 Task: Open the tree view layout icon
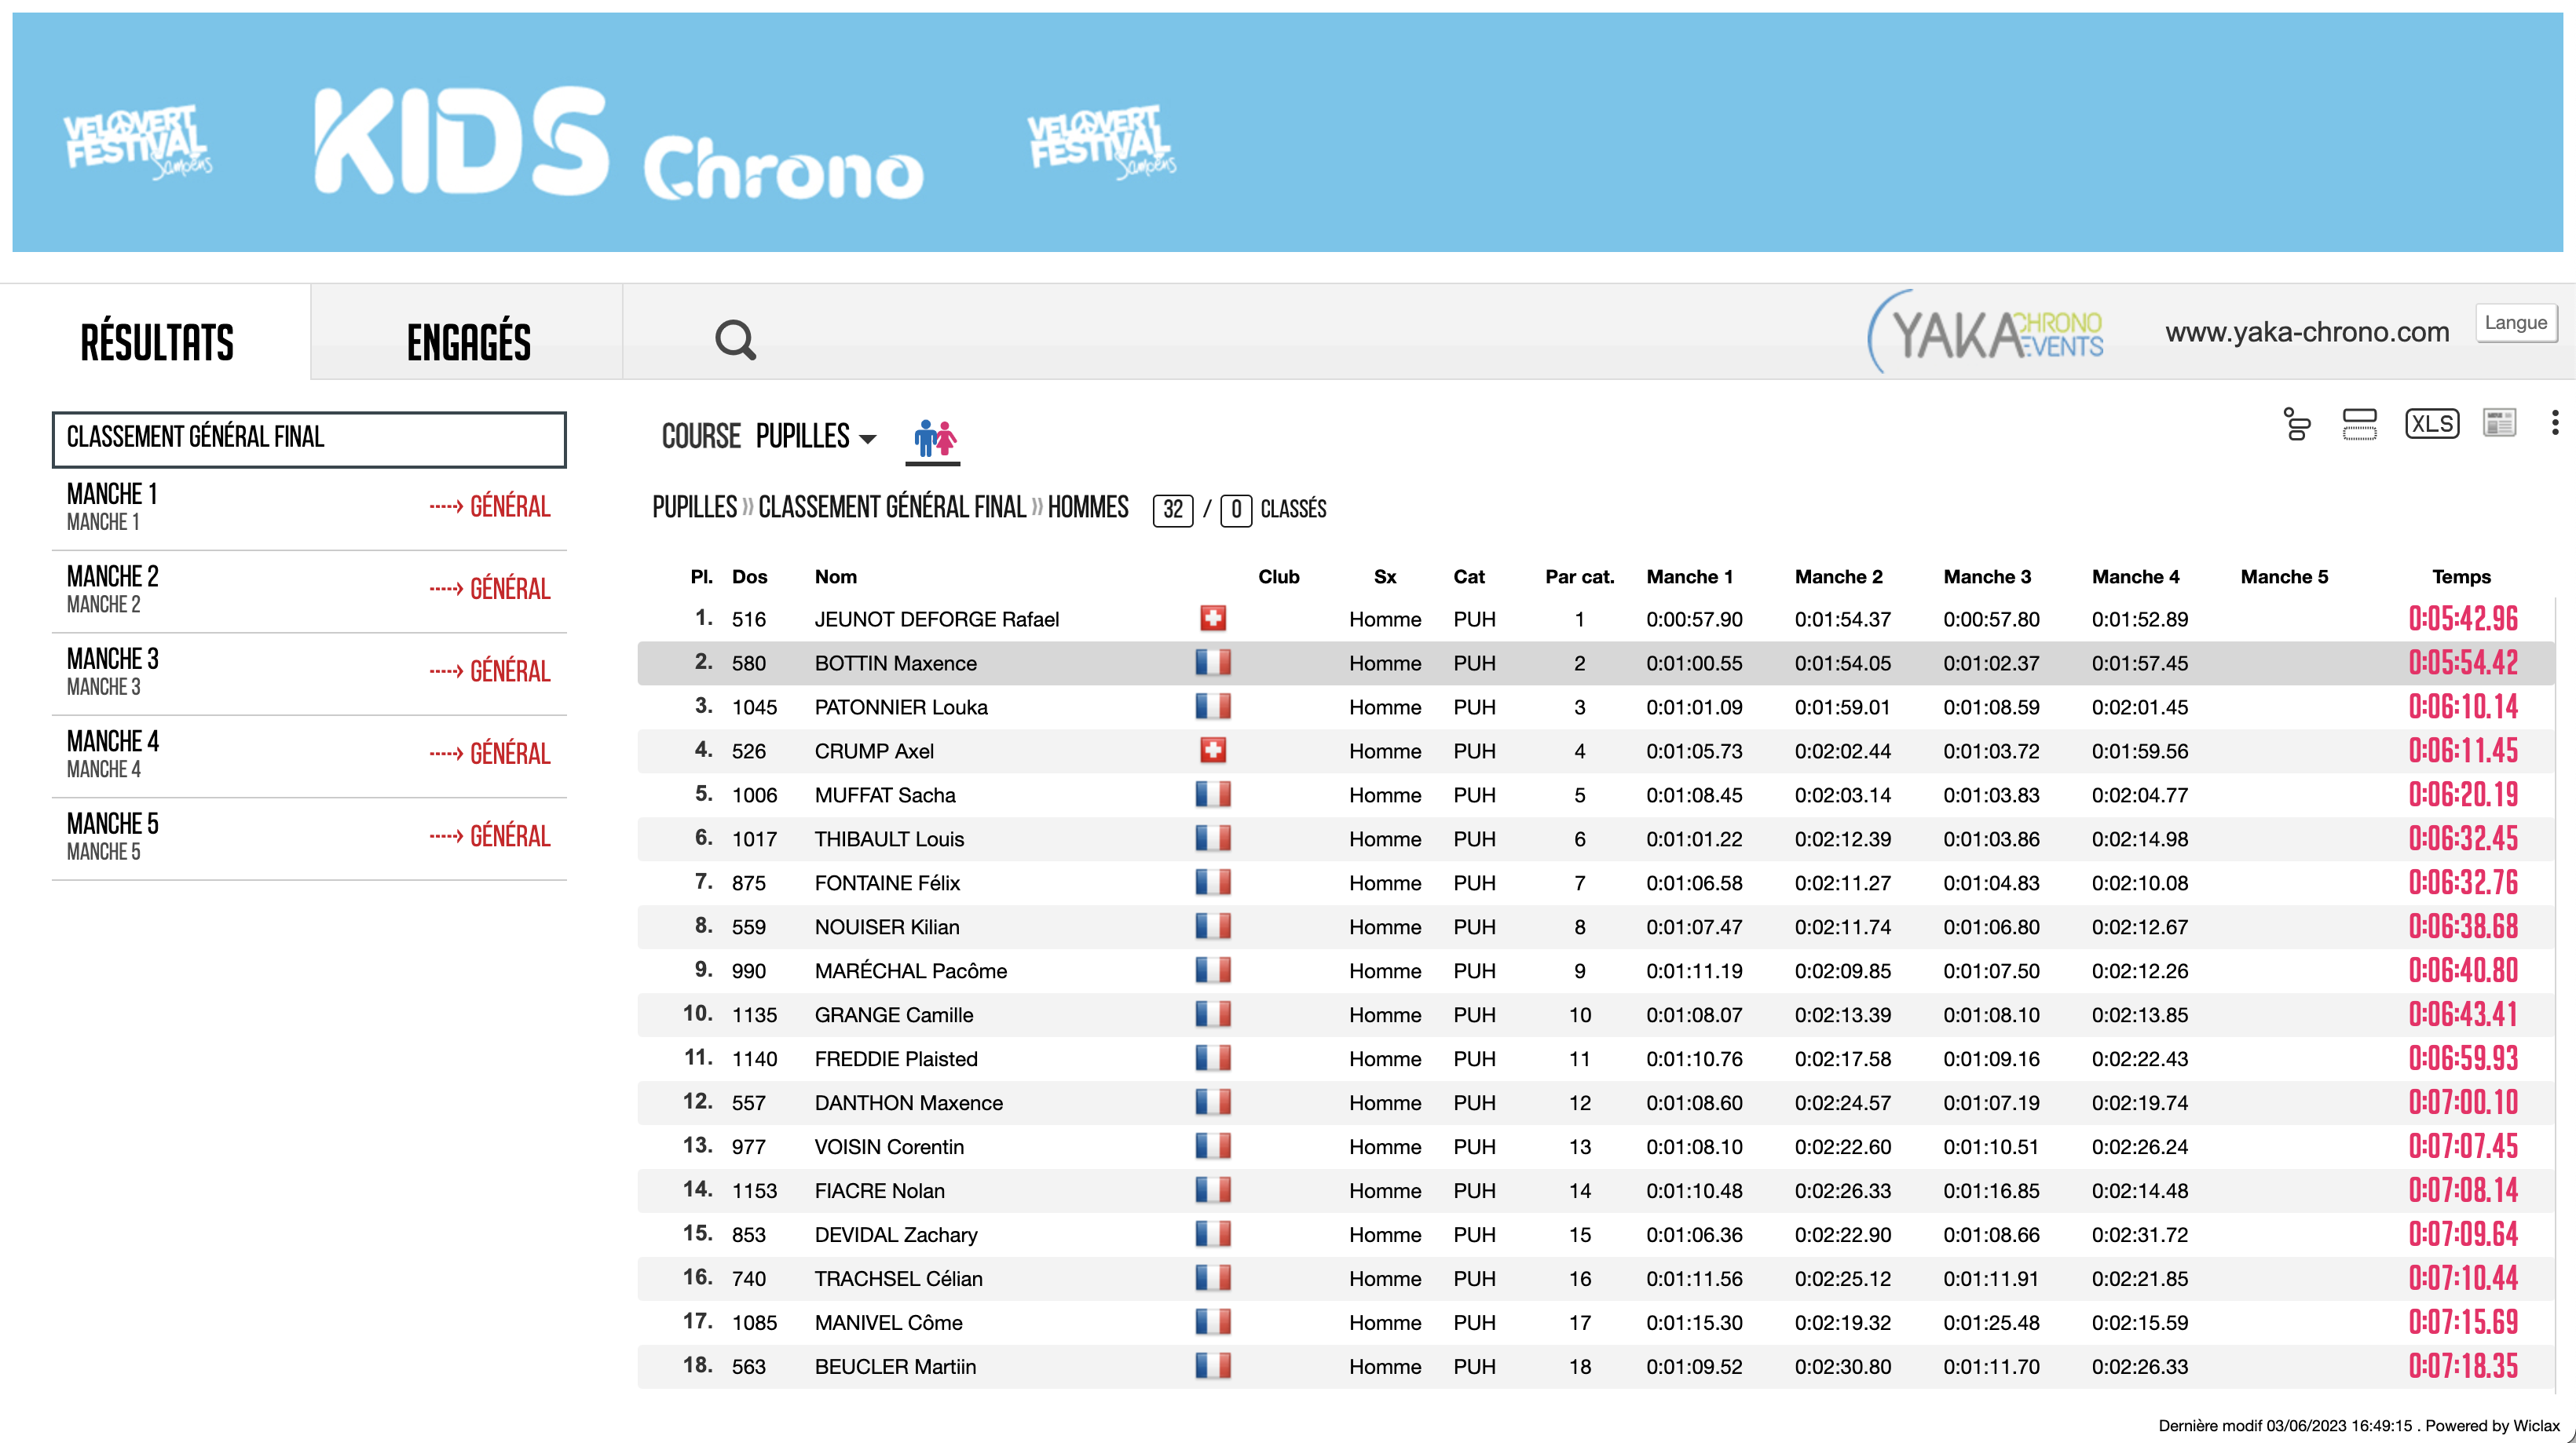click(2297, 424)
